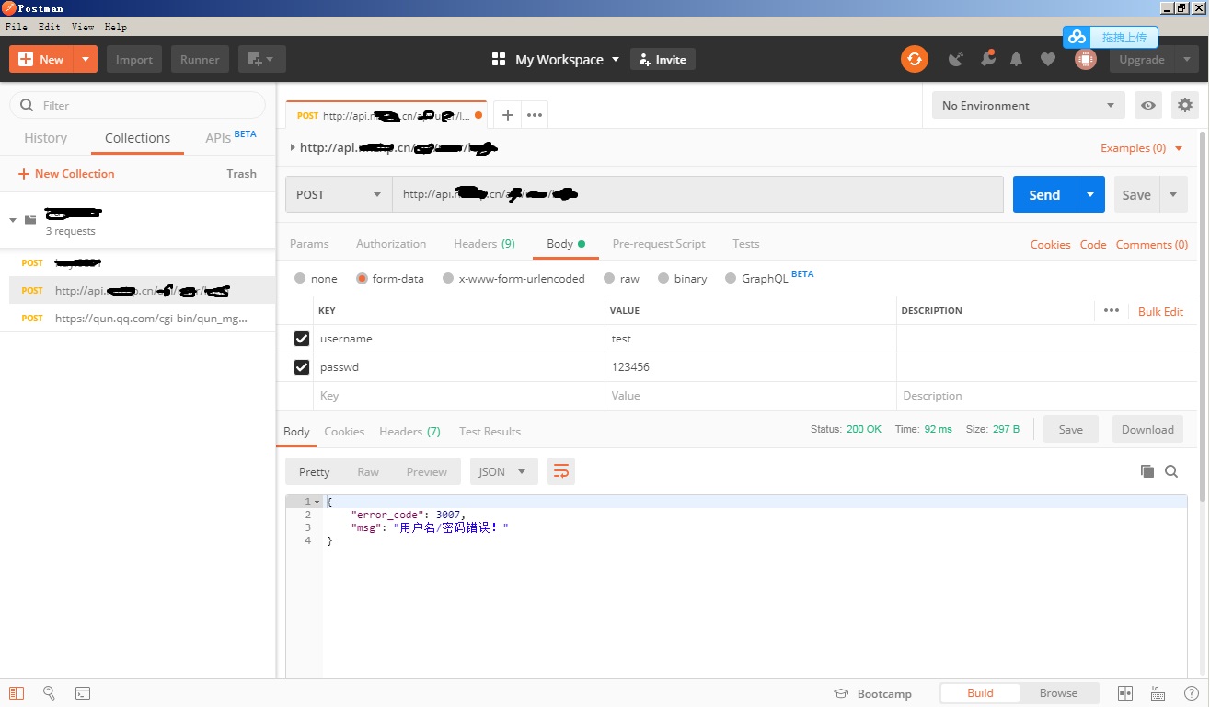Open the View menu
Viewport: 1210px width, 707px height.
(82, 27)
